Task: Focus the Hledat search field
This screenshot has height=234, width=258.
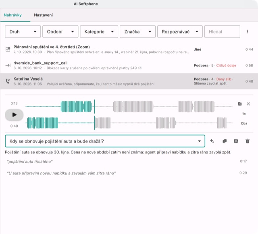Action: 222,31
